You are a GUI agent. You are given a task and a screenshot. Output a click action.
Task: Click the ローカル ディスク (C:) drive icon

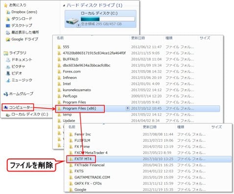pos(72,21)
